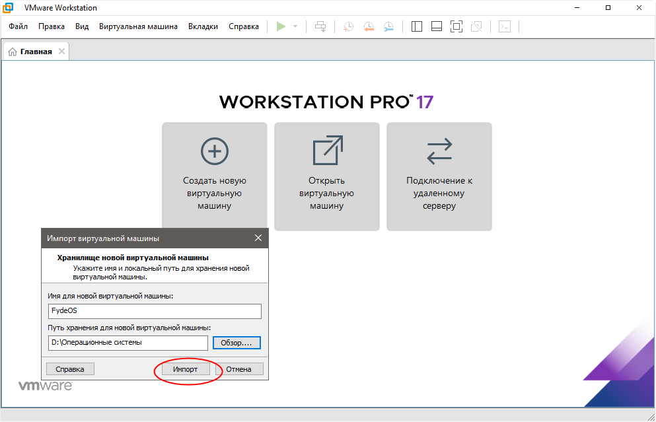The height and width of the screenshot is (422, 656).
Task: Close the Главная tab
Action: [x=61, y=51]
